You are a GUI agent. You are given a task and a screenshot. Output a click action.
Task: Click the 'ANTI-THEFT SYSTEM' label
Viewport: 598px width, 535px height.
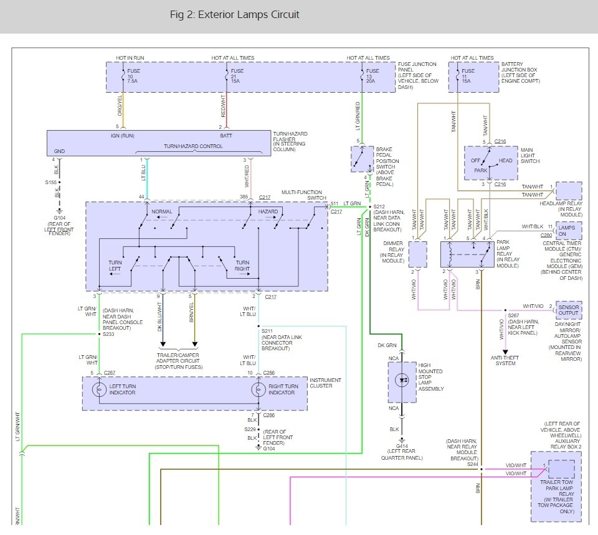pos(505,361)
